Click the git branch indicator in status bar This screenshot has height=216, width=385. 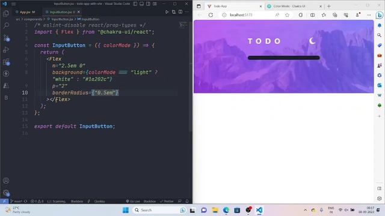[16, 202]
